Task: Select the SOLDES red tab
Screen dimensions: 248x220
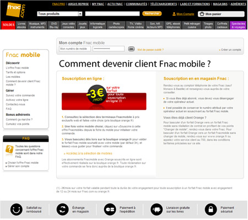Action: pyautogui.click(x=8, y=25)
